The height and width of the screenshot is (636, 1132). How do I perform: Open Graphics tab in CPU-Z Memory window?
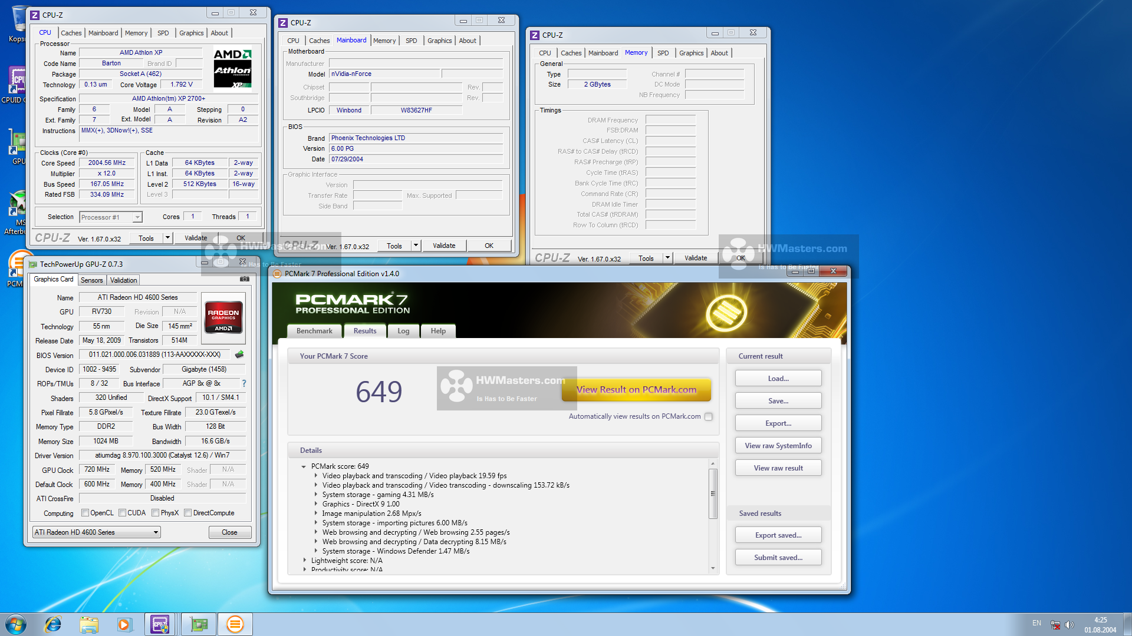click(691, 53)
